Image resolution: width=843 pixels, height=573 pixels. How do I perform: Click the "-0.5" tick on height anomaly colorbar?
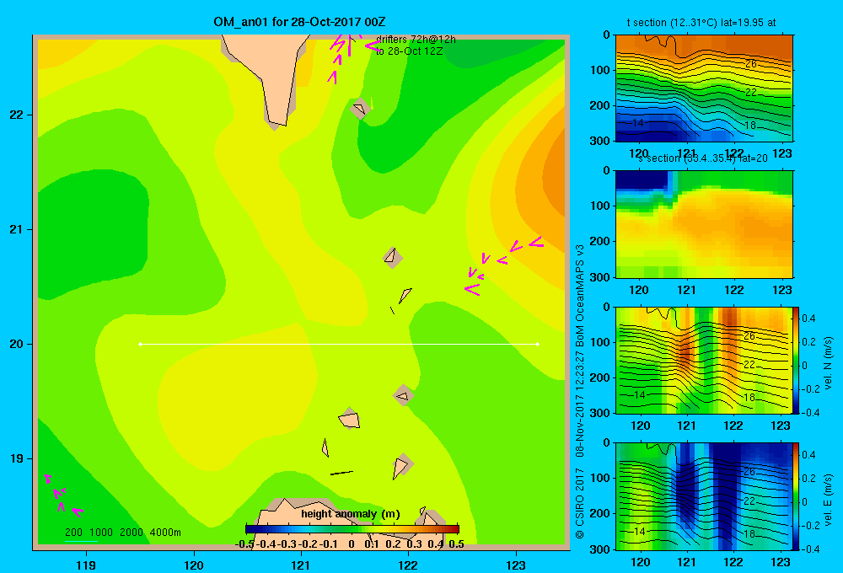244,544
